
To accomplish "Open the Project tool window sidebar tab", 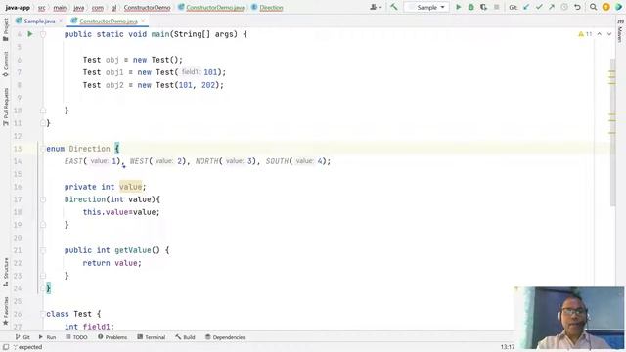I will [x=6, y=29].
